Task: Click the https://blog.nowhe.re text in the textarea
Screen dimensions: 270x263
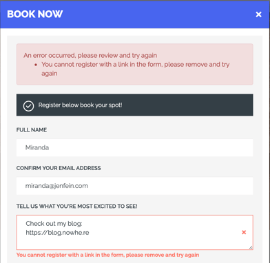Action: [x=57, y=233]
